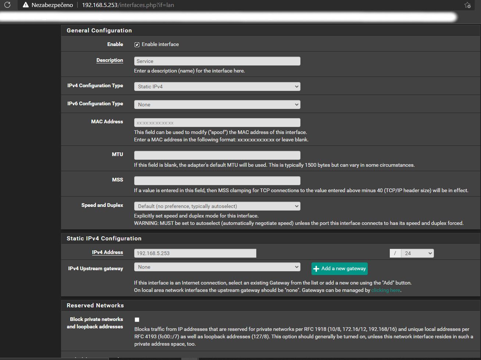Reload the page using browser refresh icon
This screenshot has height=360, width=481.
[x=7, y=5]
